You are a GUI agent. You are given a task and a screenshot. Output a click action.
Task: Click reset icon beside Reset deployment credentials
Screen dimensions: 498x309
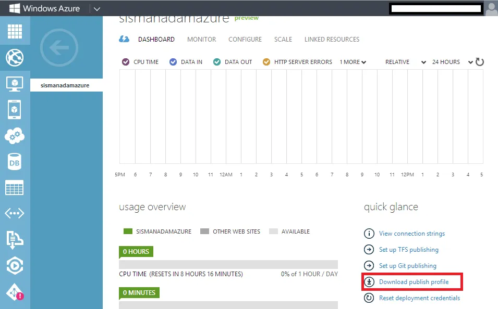pos(369,298)
